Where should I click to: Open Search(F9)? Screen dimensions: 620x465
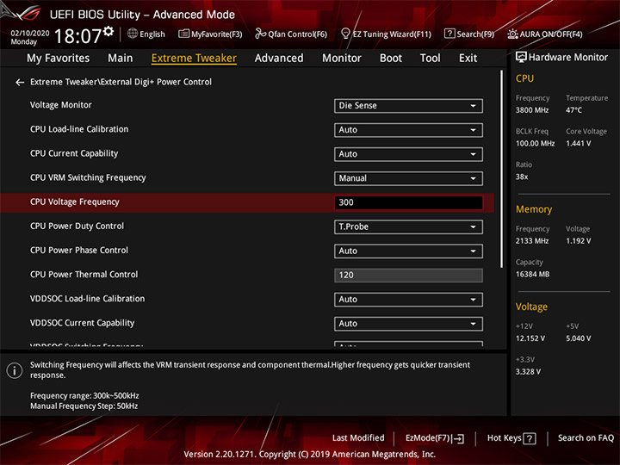(469, 34)
